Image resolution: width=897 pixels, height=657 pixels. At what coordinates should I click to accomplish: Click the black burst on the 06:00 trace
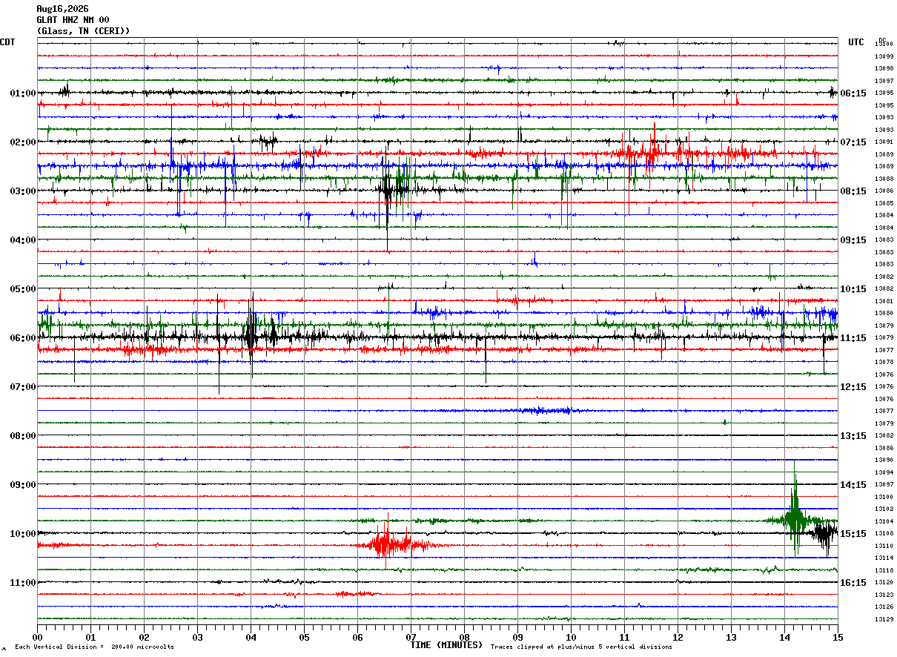(x=252, y=337)
